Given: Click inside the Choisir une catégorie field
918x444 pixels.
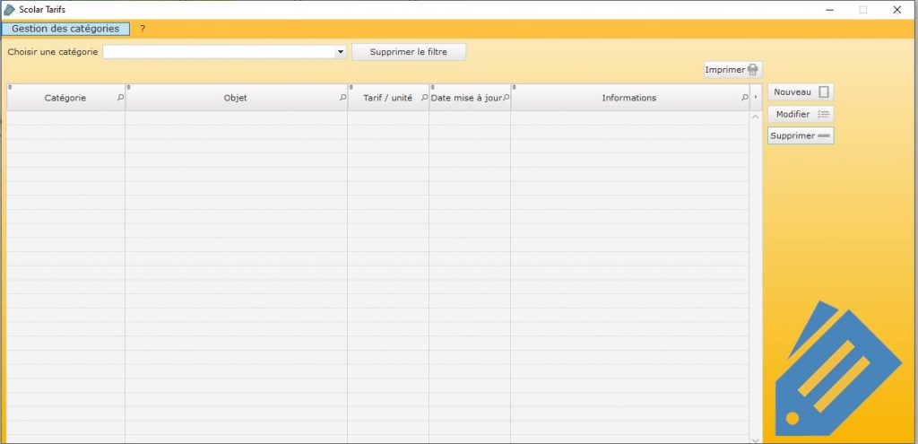Looking at the screenshot, I should tap(218, 52).
